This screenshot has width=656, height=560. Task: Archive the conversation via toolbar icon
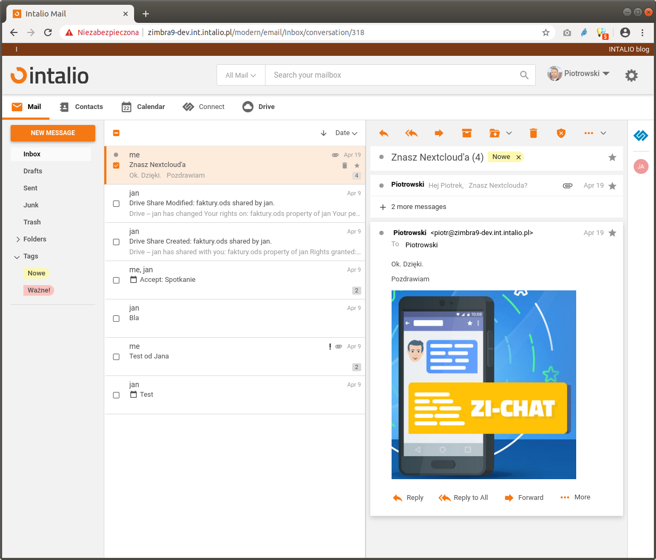(x=467, y=133)
